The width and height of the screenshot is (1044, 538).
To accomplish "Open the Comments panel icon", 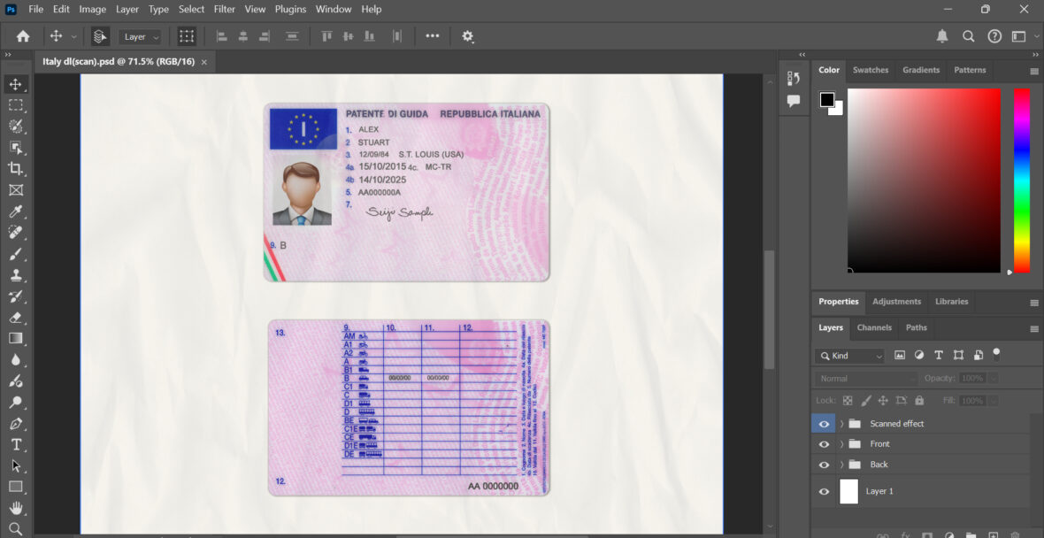I will click(794, 101).
